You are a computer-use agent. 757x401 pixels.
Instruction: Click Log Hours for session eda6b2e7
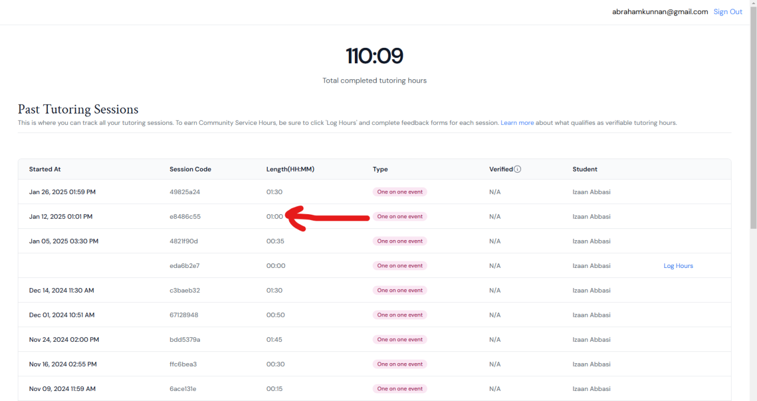point(678,266)
